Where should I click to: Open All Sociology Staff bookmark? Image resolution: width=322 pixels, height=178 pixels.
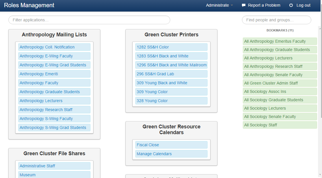[260, 125]
